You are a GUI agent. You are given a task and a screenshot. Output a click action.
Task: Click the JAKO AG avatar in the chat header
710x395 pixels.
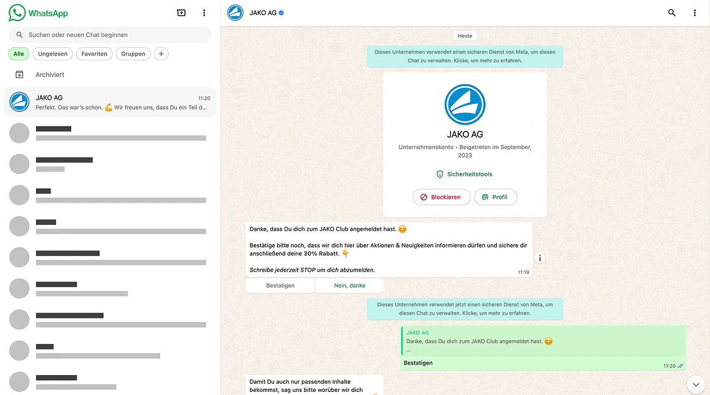235,12
